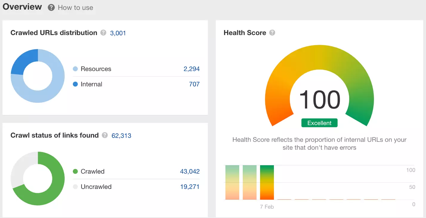
Task: Click the light blue Resources legend dot
Action: coord(75,69)
